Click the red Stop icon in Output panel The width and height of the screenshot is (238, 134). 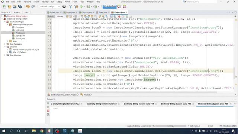click(x=48, y=111)
